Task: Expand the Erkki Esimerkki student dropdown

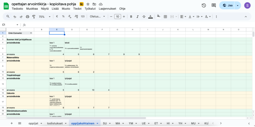Action: (x=31, y=33)
